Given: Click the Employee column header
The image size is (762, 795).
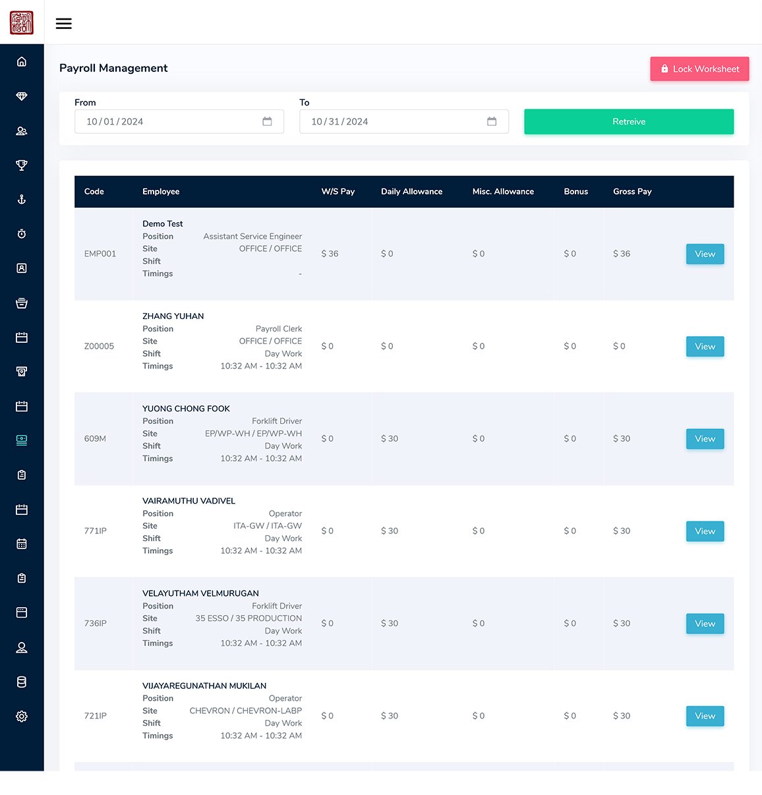Looking at the screenshot, I should (161, 191).
